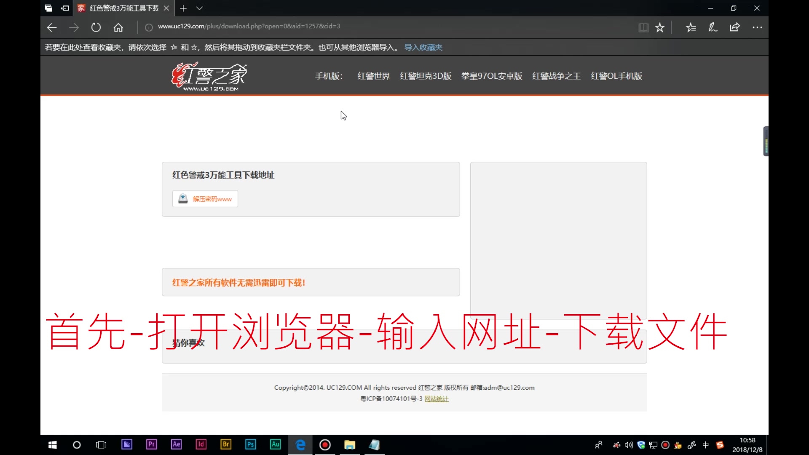Click the 导入收藏夹 link
This screenshot has width=809, height=455.
tap(423, 47)
